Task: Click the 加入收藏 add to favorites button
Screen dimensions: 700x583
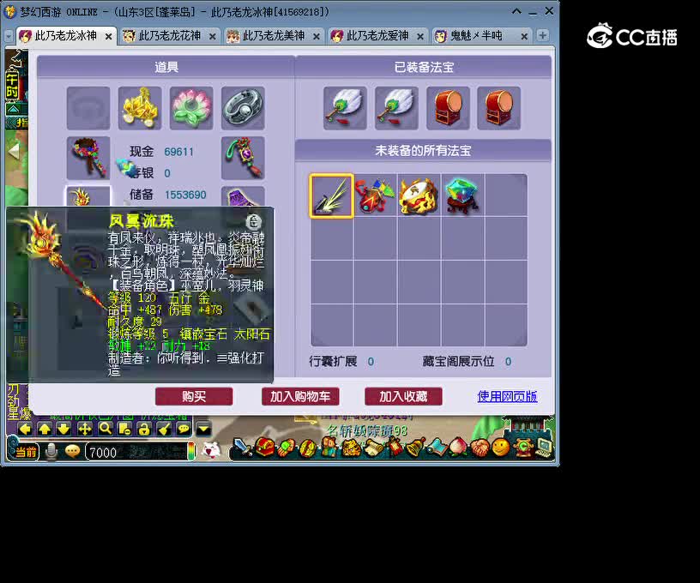Action: click(x=403, y=396)
